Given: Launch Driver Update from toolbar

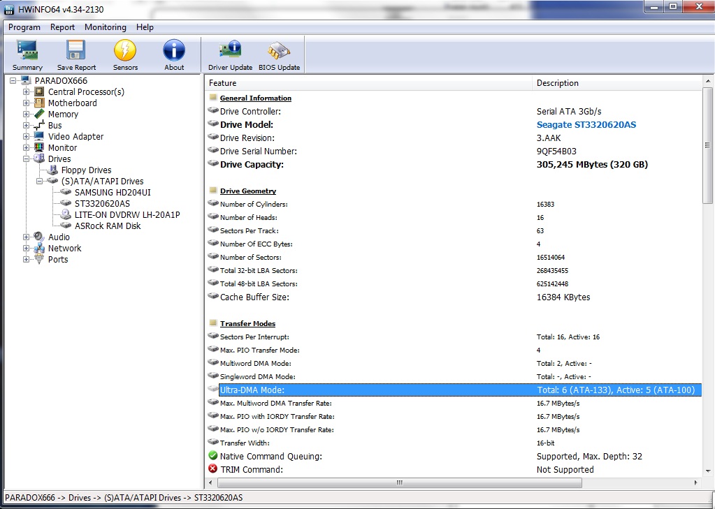Looking at the screenshot, I should (230, 55).
